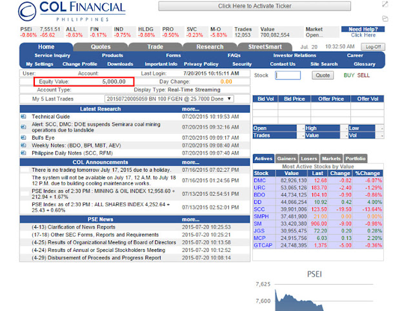Switch to the Home tab
The image size is (413, 311).
click(x=46, y=47)
